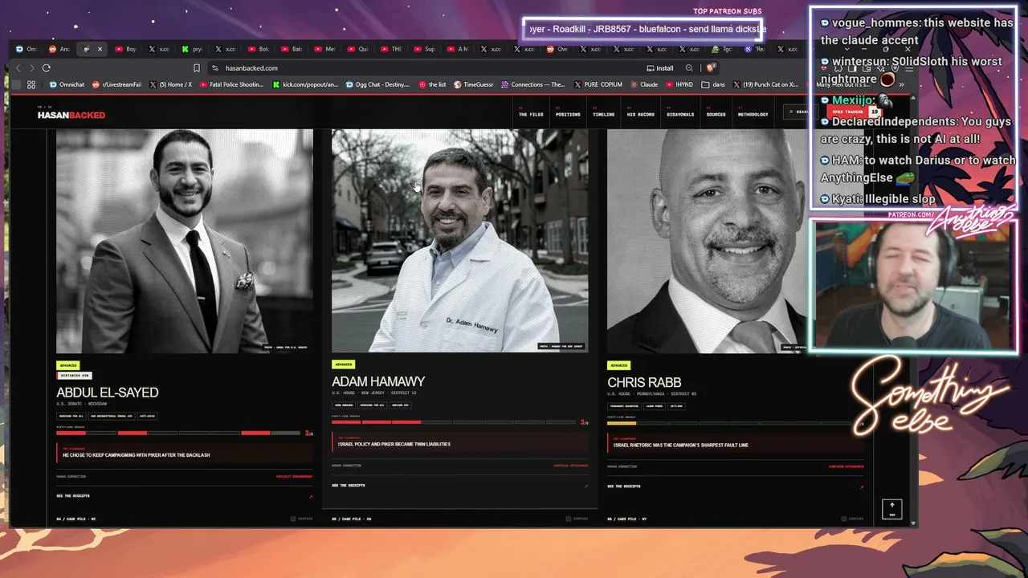The width and height of the screenshot is (1028, 578).
Task: Reload the page with the refresh icon
Action: 47,68
